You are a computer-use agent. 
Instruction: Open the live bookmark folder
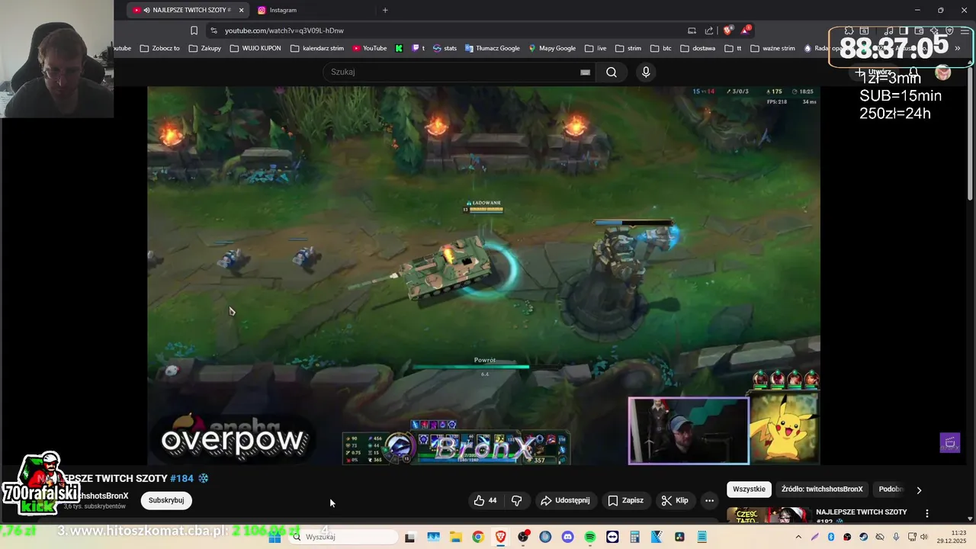(x=596, y=48)
